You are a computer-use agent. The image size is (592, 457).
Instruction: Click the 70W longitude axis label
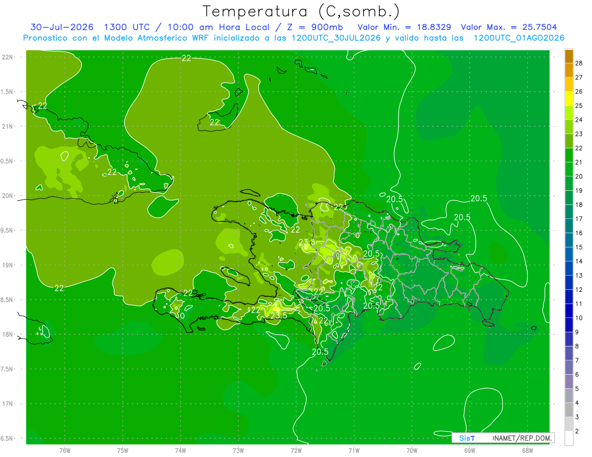412,451
